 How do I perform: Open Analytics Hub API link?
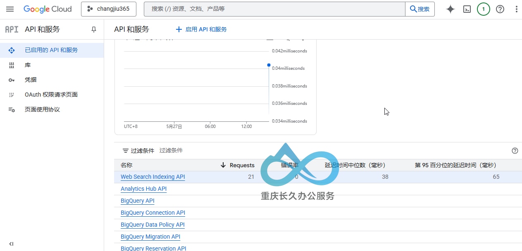144,189
